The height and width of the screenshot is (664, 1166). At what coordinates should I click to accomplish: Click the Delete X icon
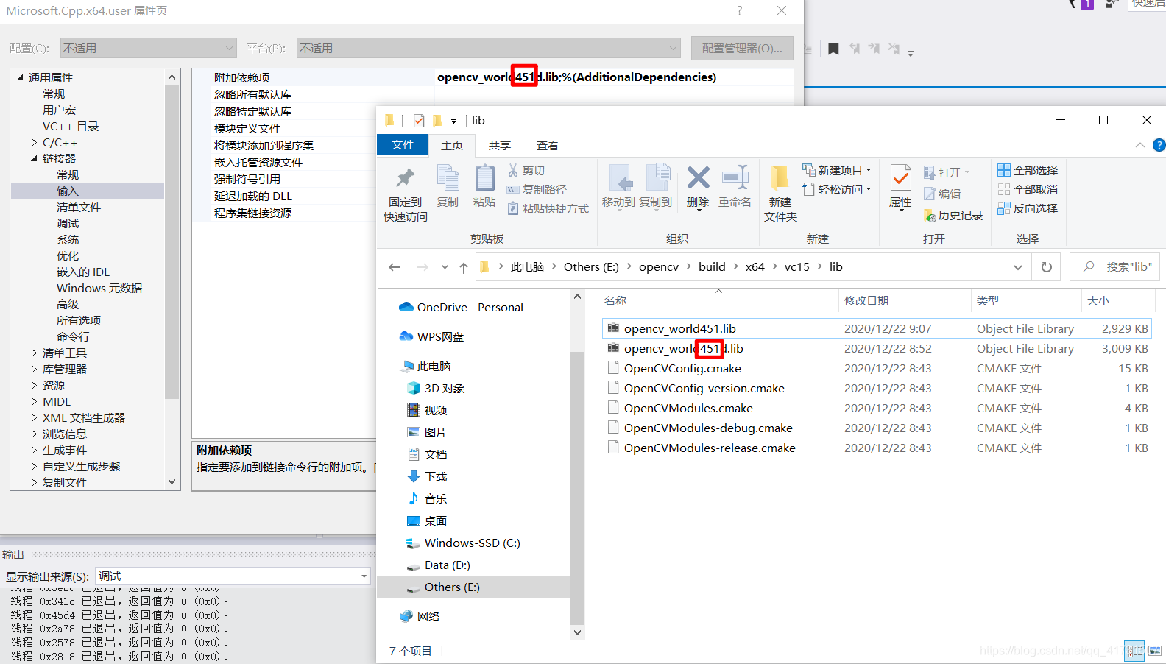pos(698,177)
